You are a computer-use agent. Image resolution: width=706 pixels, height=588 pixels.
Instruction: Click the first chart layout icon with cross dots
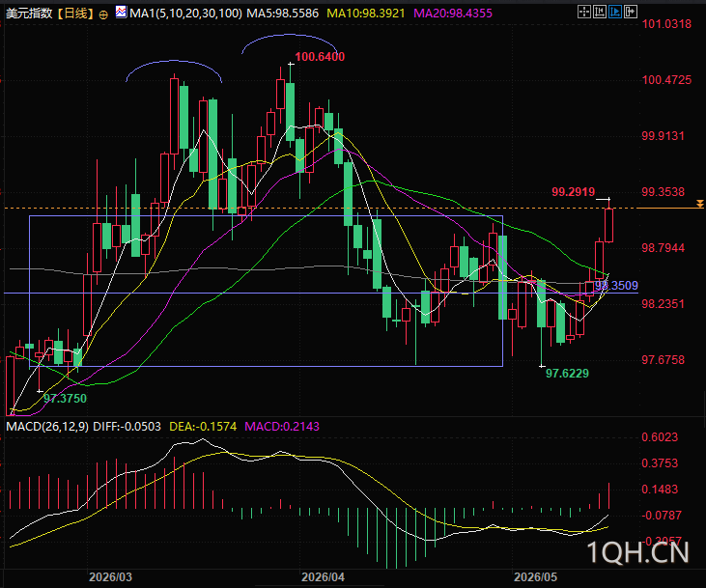pyautogui.click(x=584, y=12)
